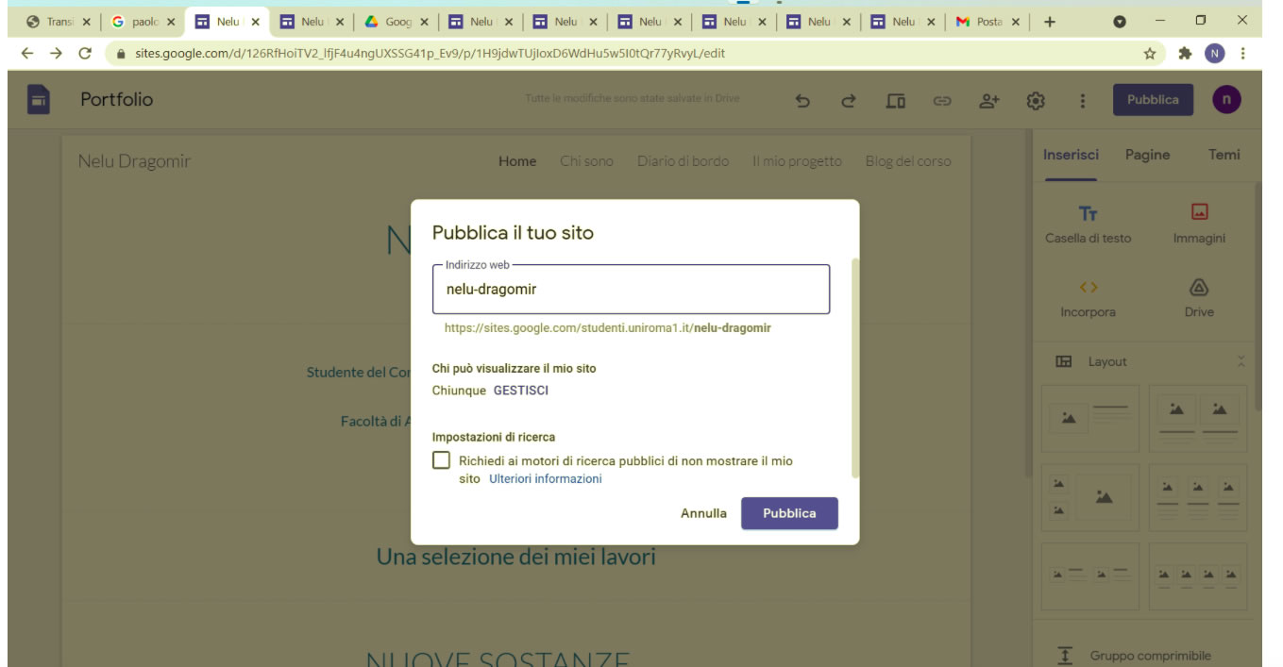Screen dimensions: 1283x667
Task: Open the GESTISCI viewer settings link
Action: pos(520,391)
